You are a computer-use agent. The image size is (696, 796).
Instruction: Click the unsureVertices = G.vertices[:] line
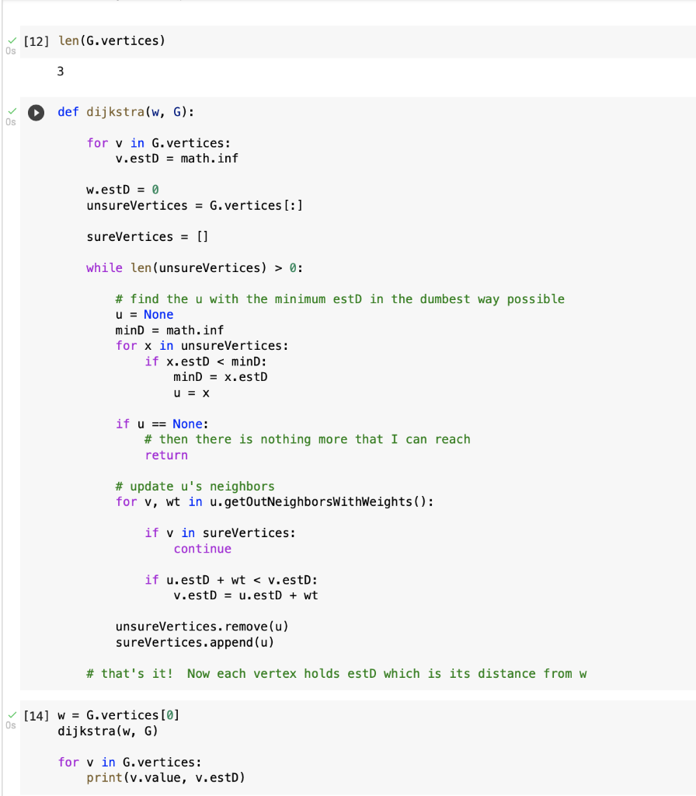(x=194, y=205)
